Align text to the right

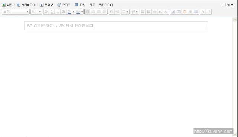(x=99, y=12)
